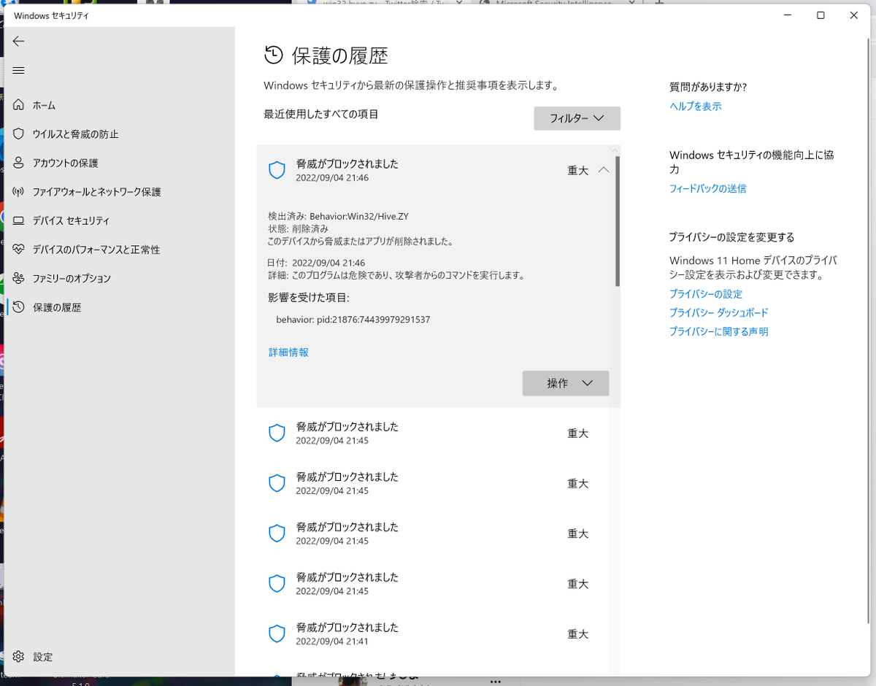
Task: Click the device security laptop icon
Action: (19, 220)
